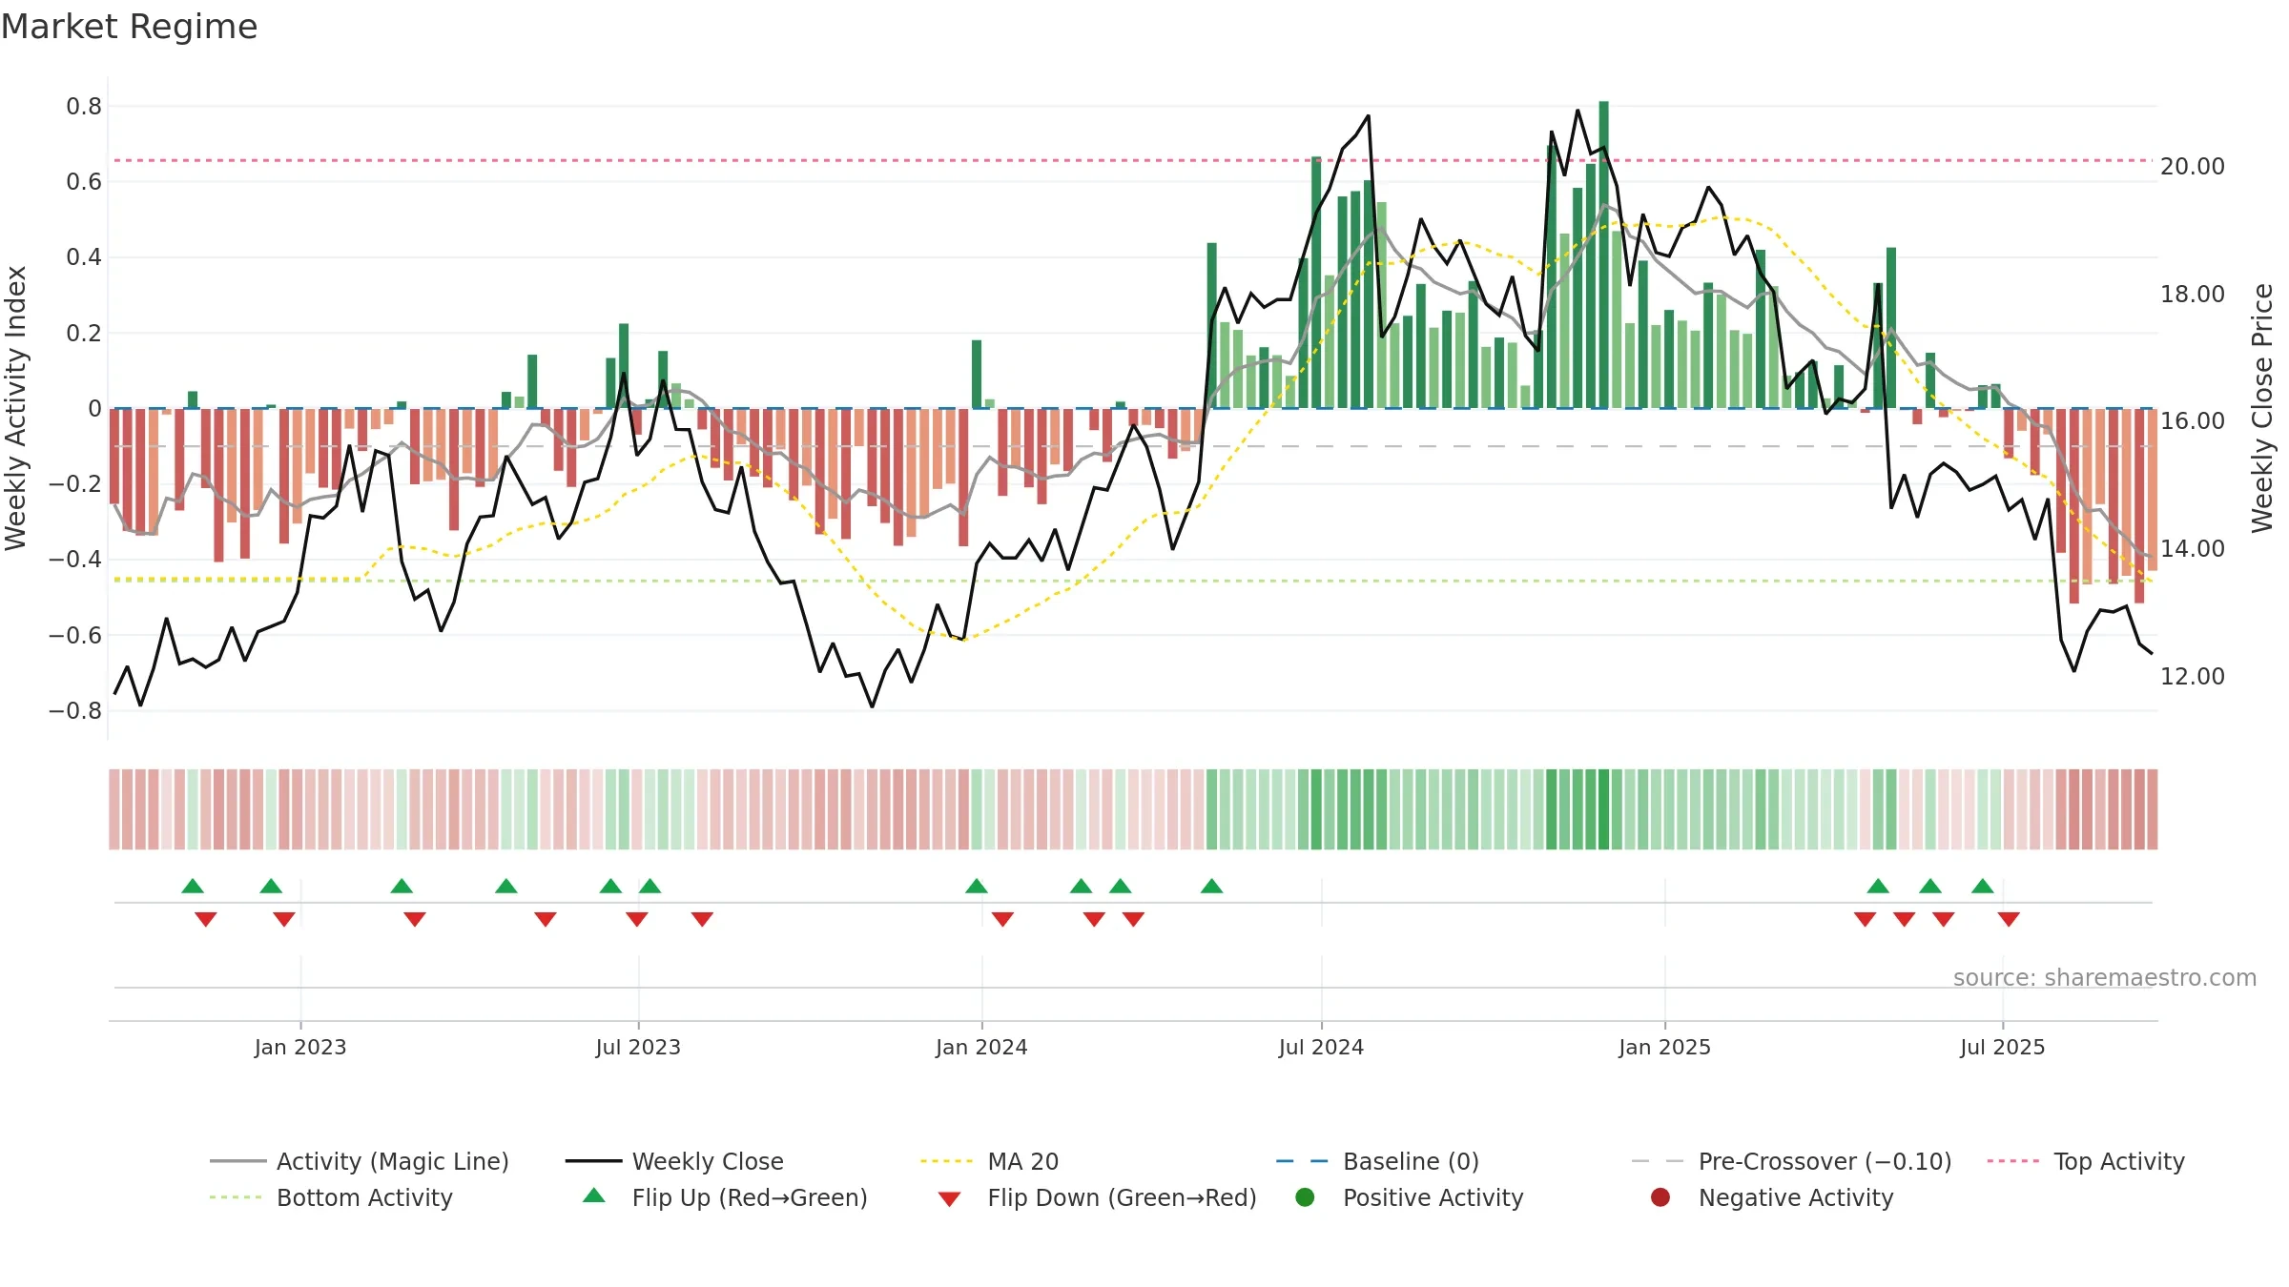Toggle Top Activity legend entry
This screenshot has width=2289, height=1287.
coord(2086,1161)
